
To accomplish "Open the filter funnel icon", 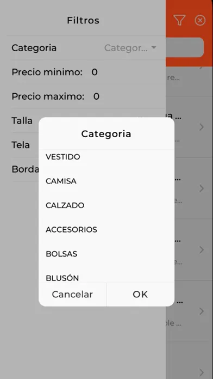I will coord(179,20).
